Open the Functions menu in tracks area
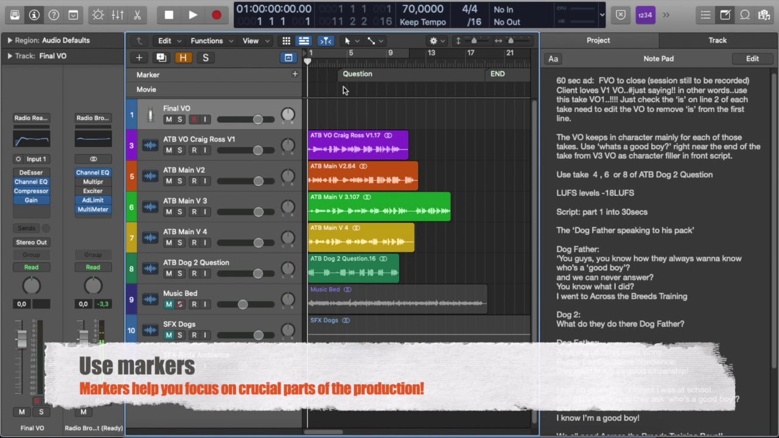The width and height of the screenshot is (779, 438). pyautogui.click(x=211, y=41)
